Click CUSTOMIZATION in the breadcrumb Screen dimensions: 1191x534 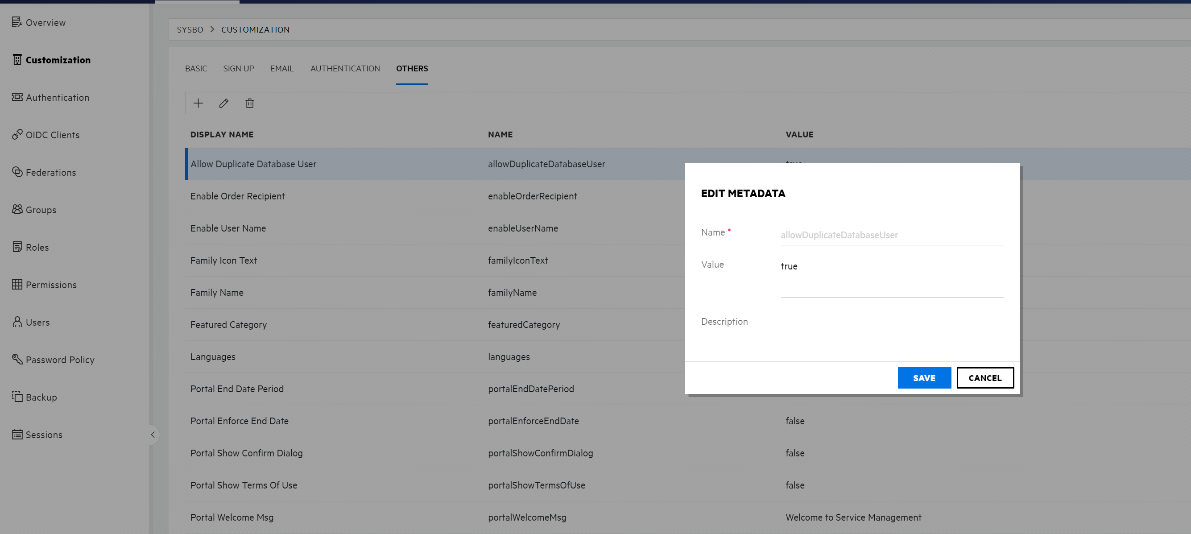pos(255,29)
